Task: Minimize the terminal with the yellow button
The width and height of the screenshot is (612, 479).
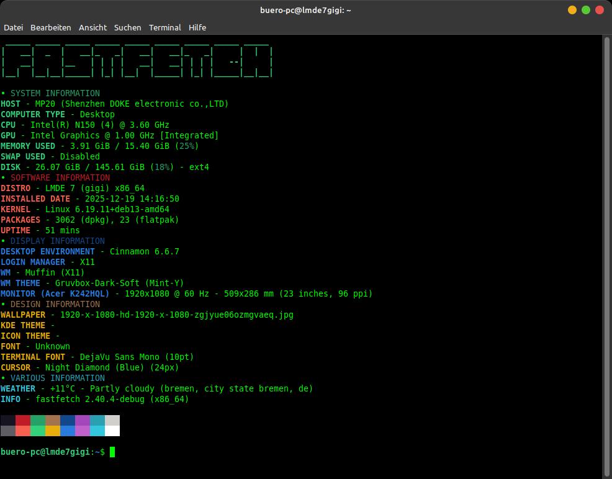Action: click(572, 10)
